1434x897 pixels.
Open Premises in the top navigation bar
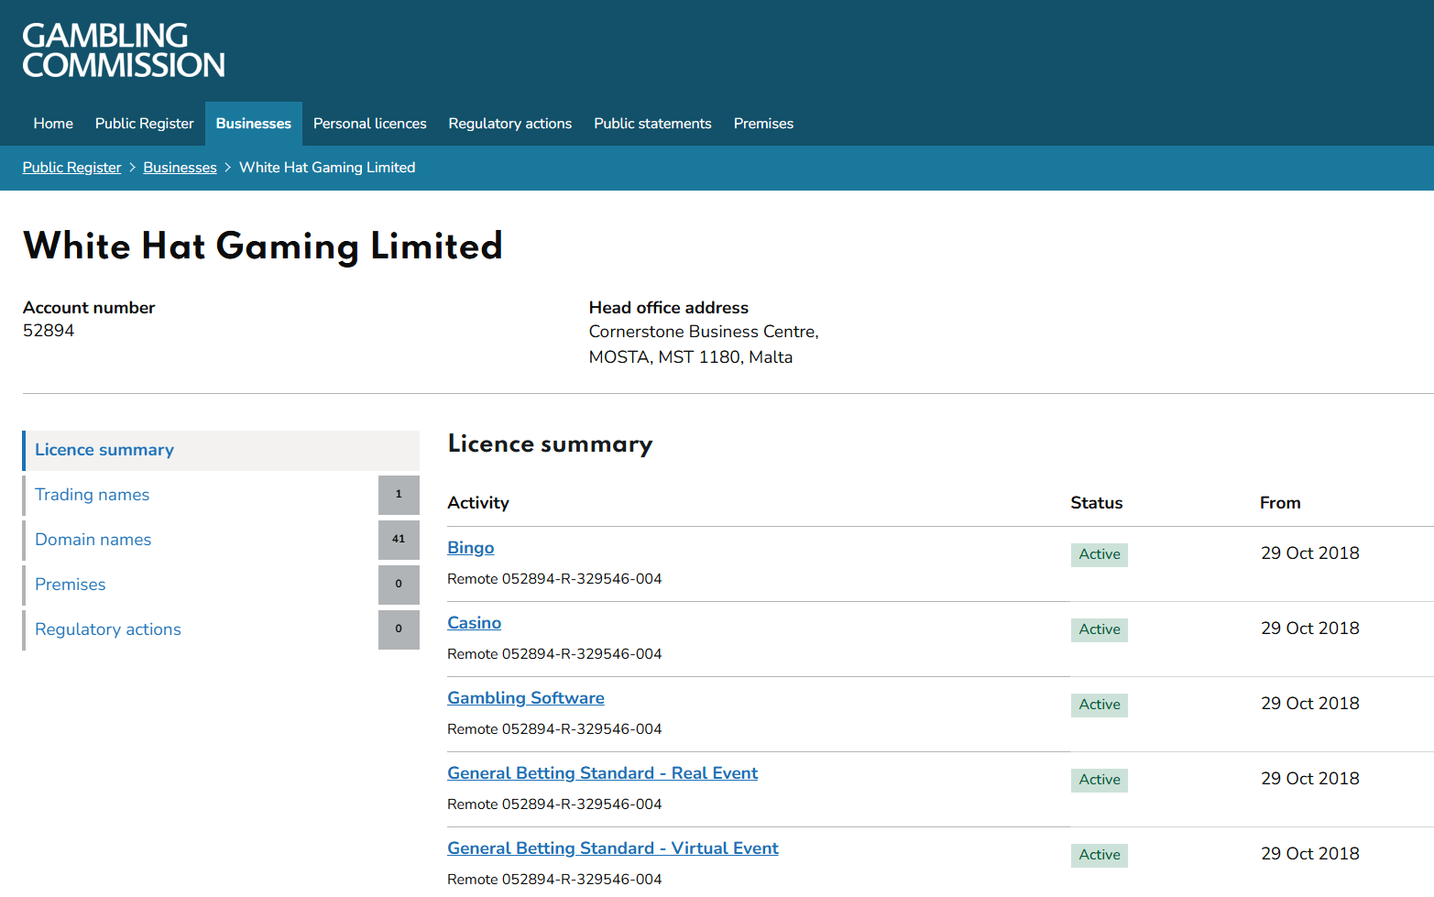763,124
